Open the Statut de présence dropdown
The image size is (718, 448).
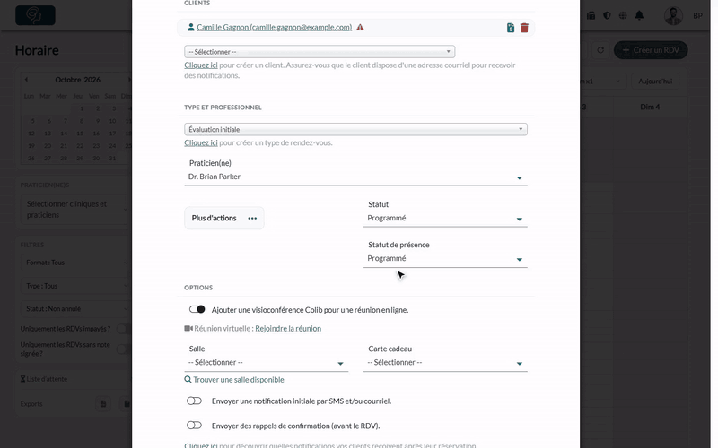[x=445, y=259]
